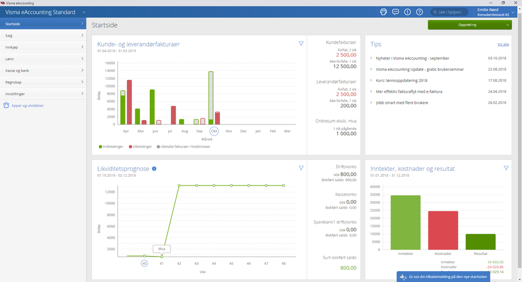Click filter icon on Kunde- og leverandørfakturaer
The image size is (522, 282).
click(x=301, y=44)
